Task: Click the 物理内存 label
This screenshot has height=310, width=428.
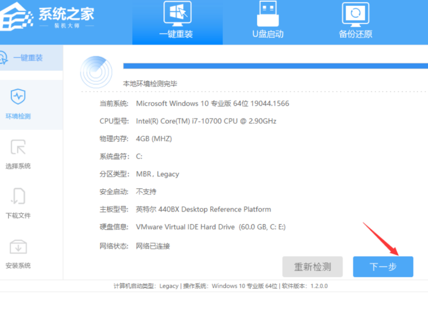Action: point(114,139)
